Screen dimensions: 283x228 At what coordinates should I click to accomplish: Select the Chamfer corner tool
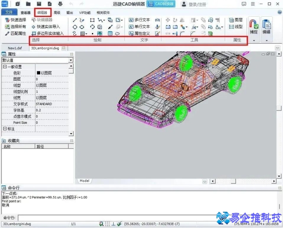pyautogui.click(x=193, y=34)
